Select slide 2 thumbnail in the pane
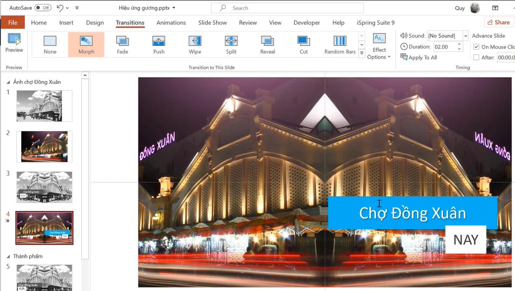The height and width of the screenshot is (291, 515). tap(44, 146)
